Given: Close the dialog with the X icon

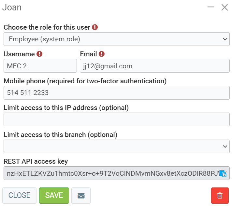Looking at the screenshot, I should click(225, 7).
